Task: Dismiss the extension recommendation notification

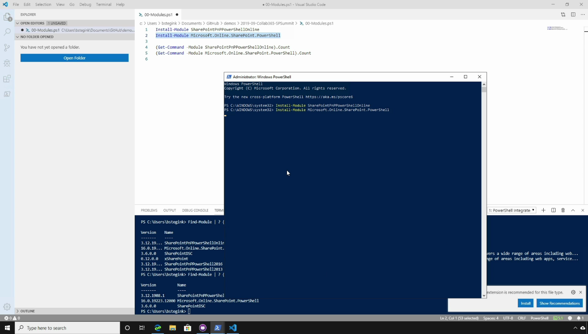Action: click(581, 293)
